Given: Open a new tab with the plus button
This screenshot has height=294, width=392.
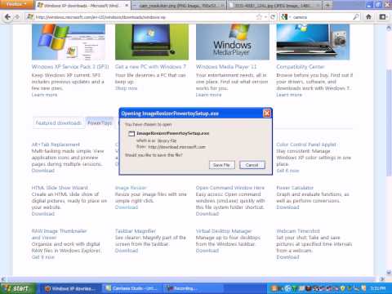Looking at the screenshot, I should [x=327, y=5].
